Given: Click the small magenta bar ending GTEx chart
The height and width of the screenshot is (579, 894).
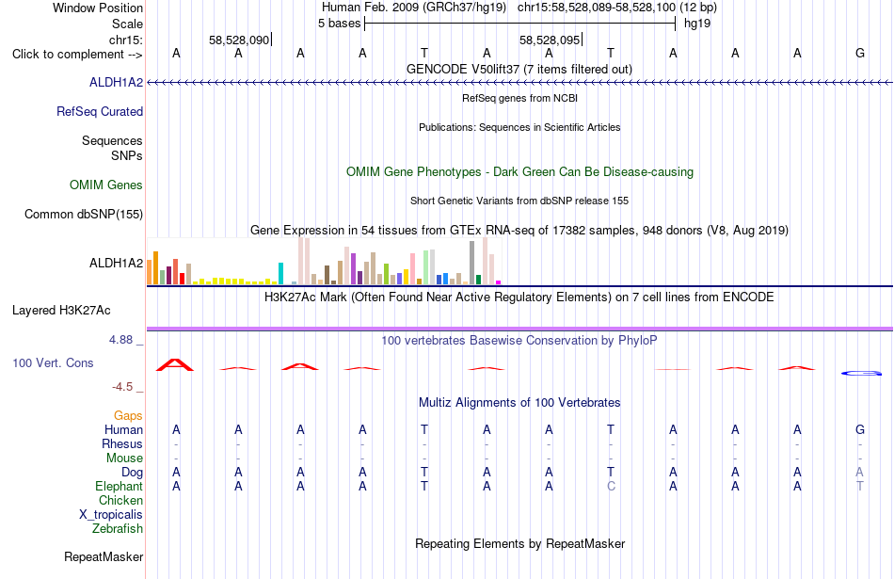Looking at the screenshot, I should (499, 282).
